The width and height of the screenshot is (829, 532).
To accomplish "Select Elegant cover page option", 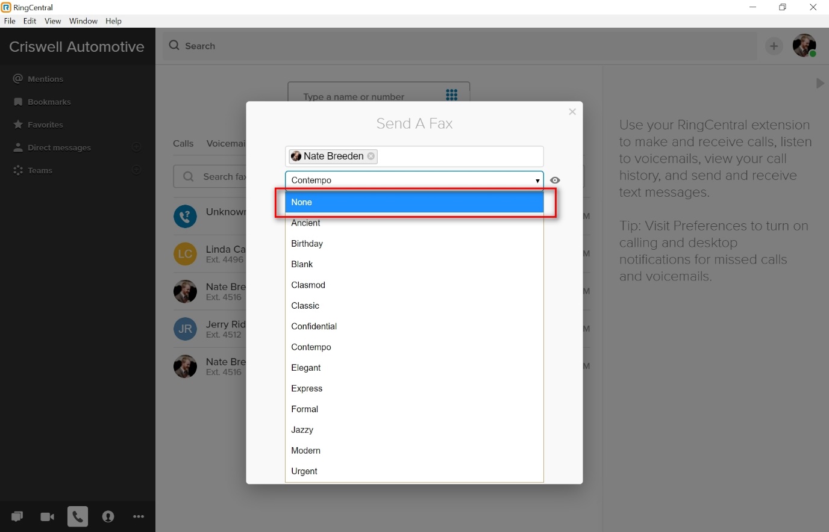I will 414,368.
